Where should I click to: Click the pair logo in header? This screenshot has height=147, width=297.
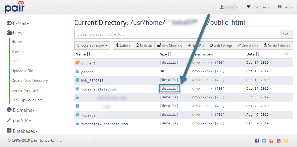pyautogui.click(x=14, y=7)
